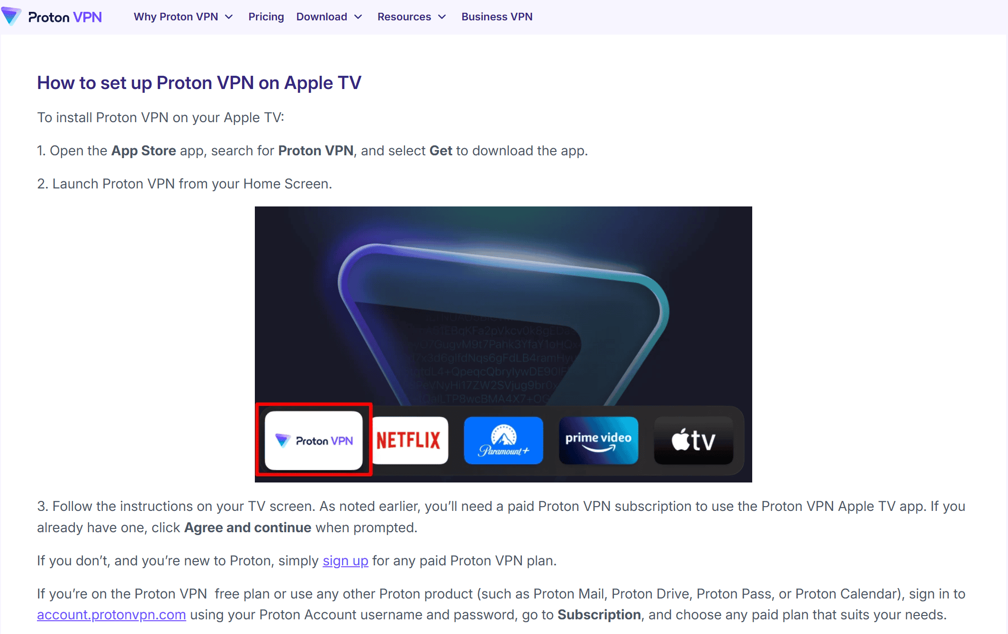Open the Pricing page

point(266,17)
